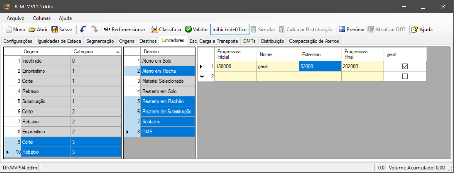Viewport: 454px width, 173px height.
Task: Open Ajuda help toolbar button
Action: click(422, 29)
